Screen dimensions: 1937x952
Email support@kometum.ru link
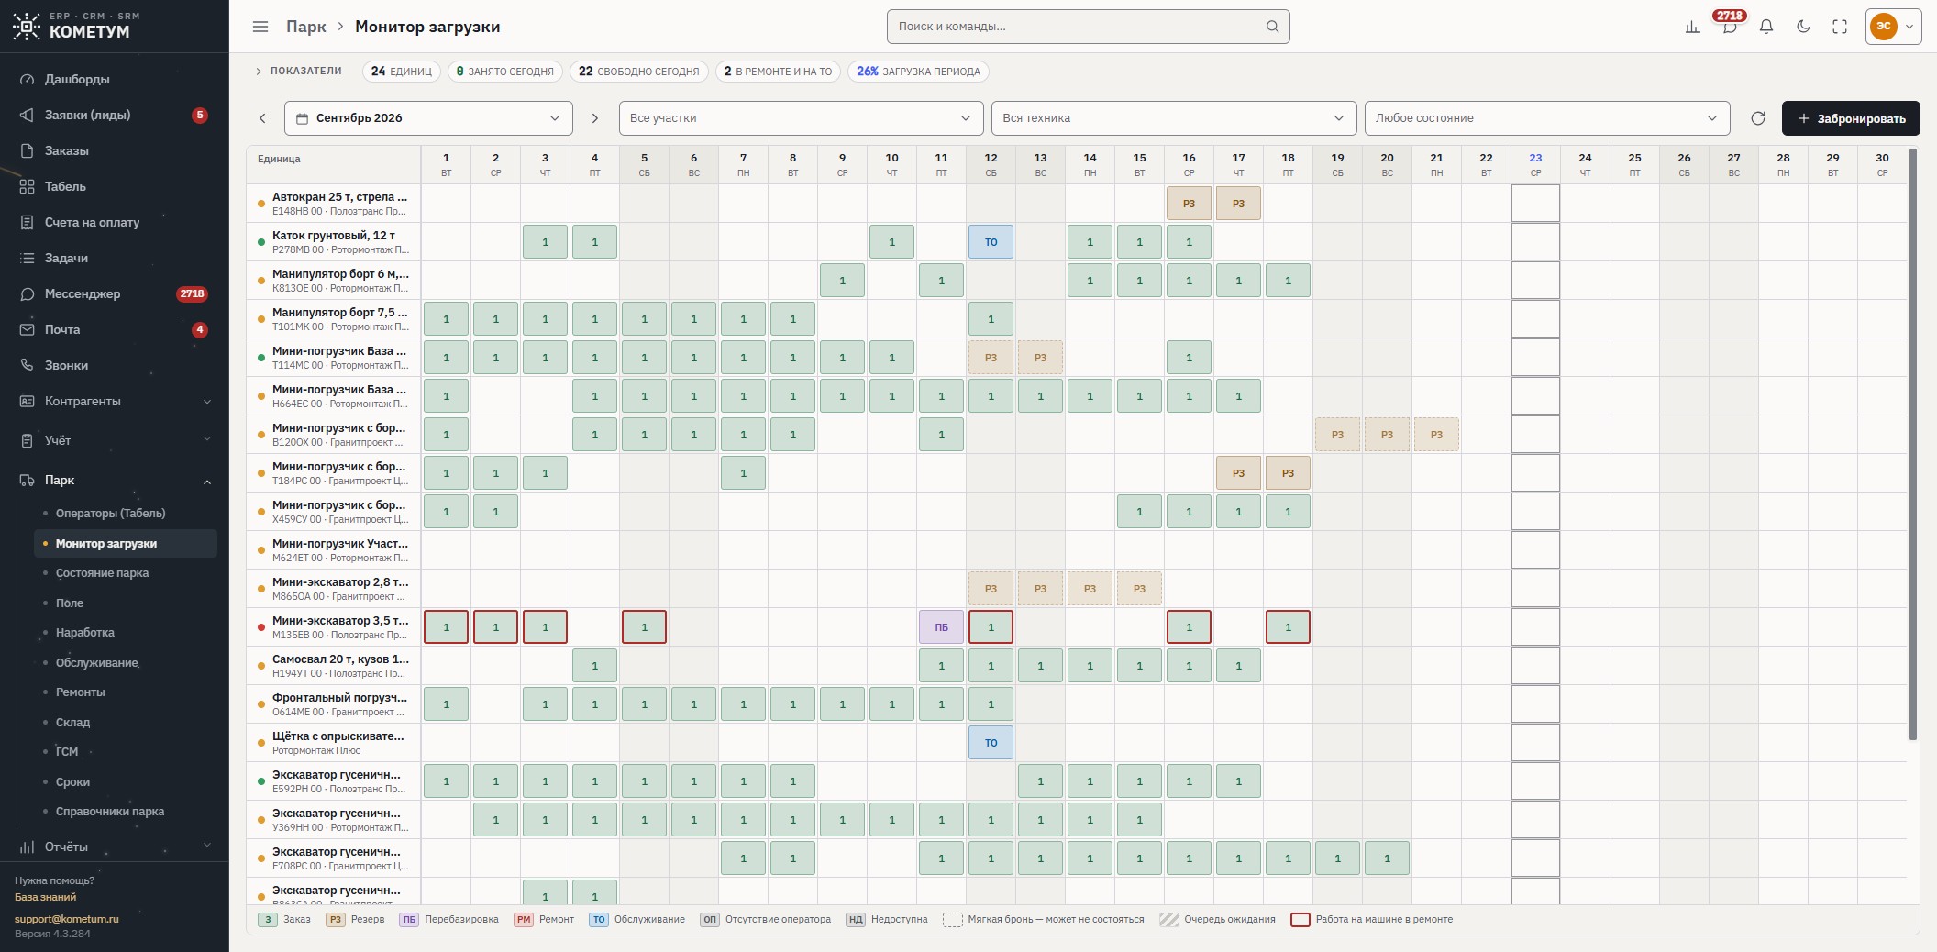[67, 918]
